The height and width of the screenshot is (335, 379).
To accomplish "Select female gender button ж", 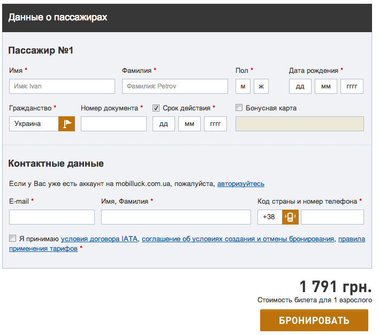I will point(261,86).
